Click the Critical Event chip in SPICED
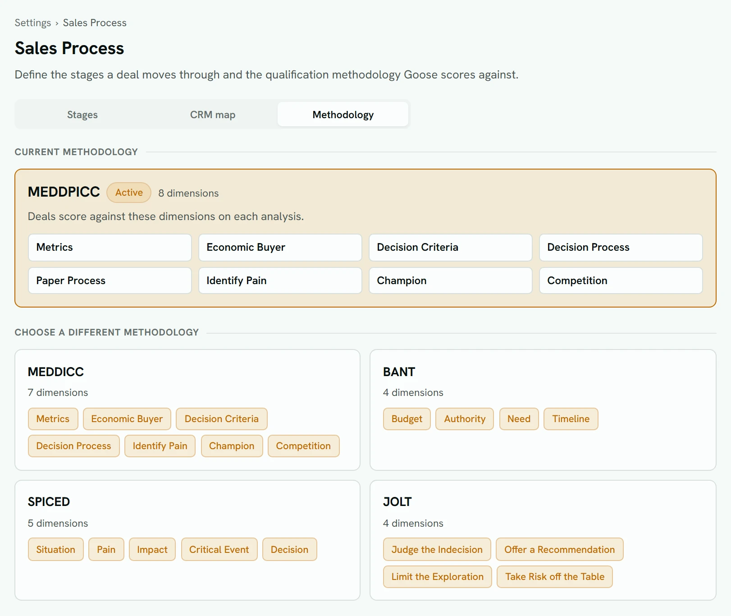731x616 pixels. point(219,549)
